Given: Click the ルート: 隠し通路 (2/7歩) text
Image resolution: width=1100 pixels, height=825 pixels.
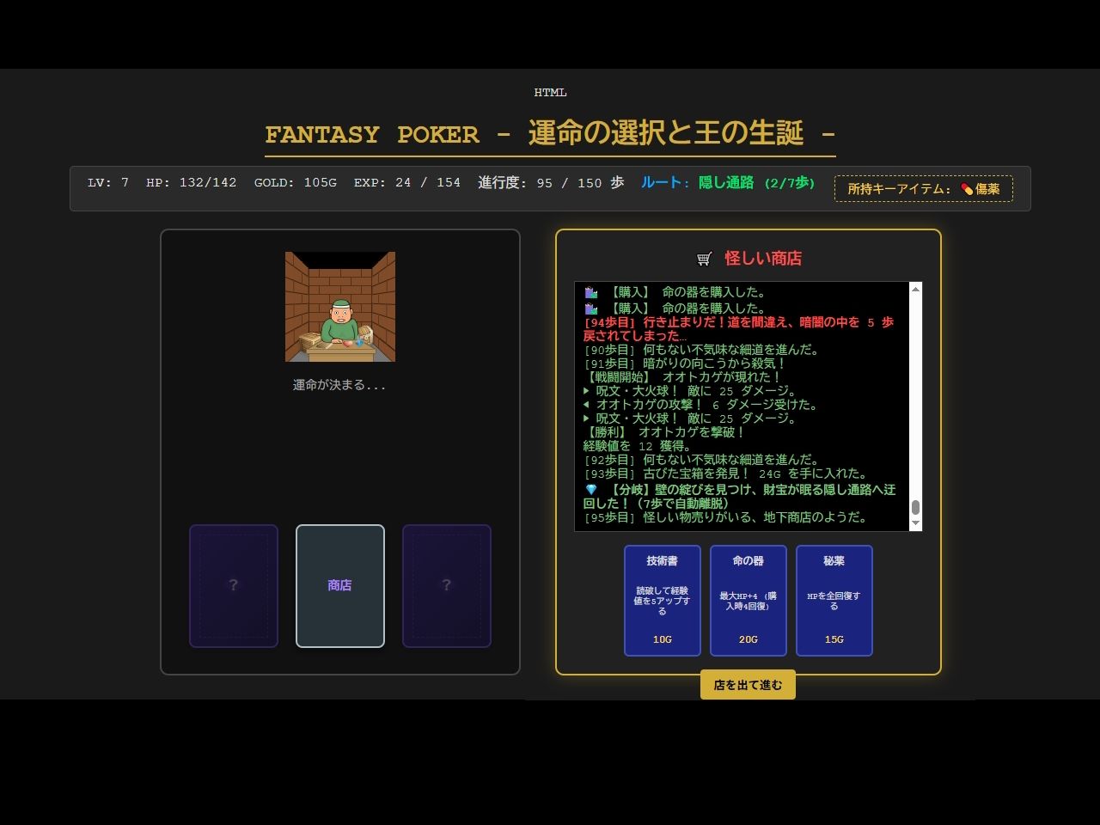Looking at the screenshot, I should click(728, 183).
